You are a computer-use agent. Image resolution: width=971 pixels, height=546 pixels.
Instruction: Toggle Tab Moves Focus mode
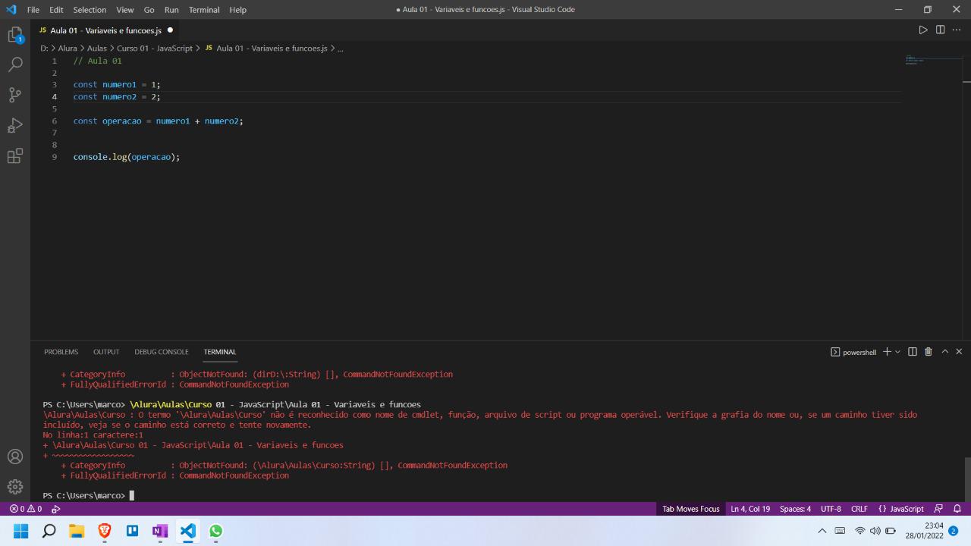(x=691, y=509)
